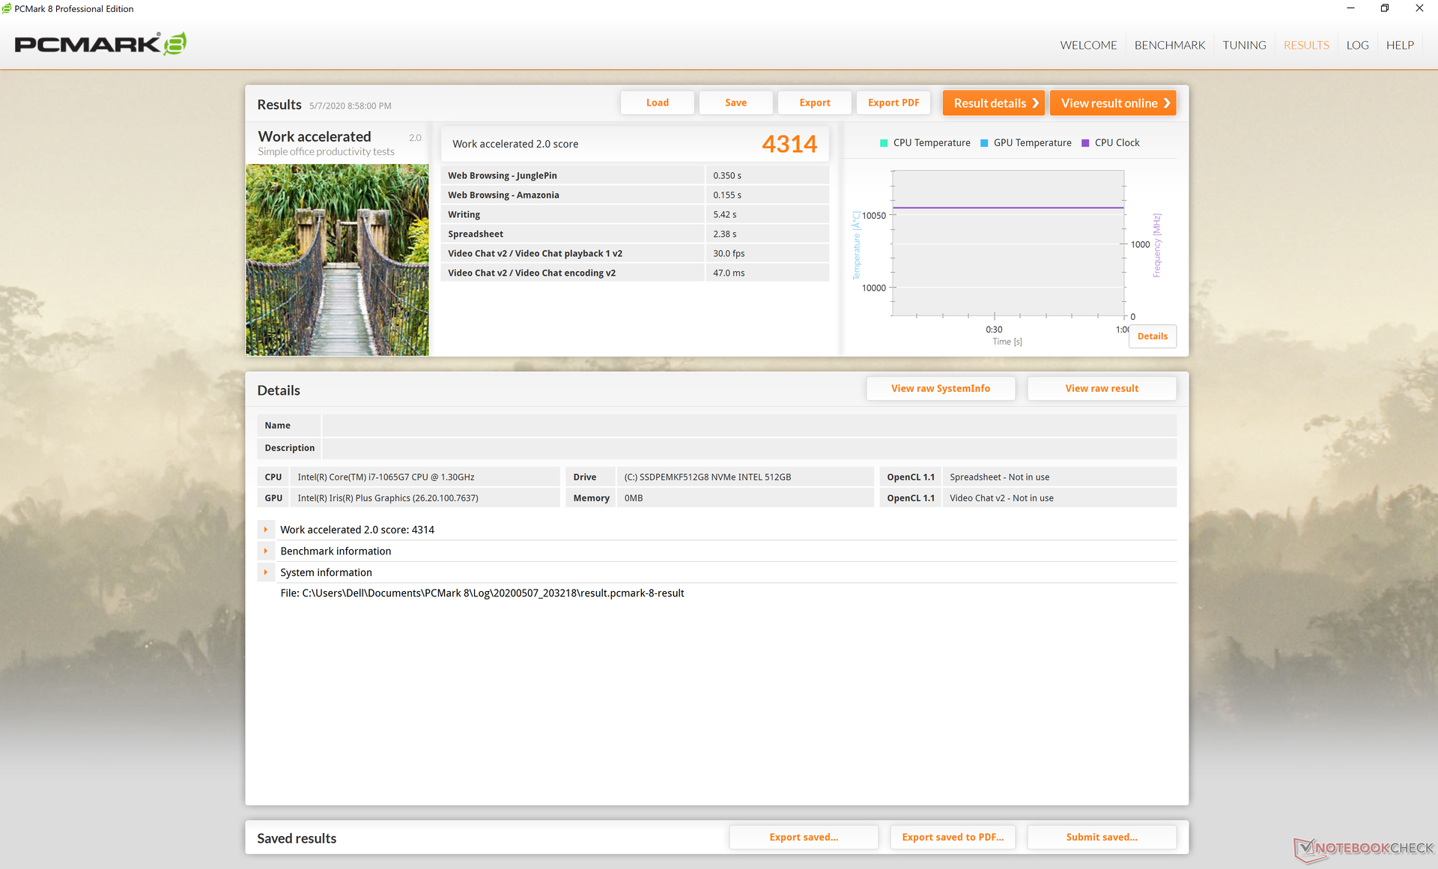Open the Log tab
The height and width of the screenshot is (869, 1438).
(x=1357, y=45)
